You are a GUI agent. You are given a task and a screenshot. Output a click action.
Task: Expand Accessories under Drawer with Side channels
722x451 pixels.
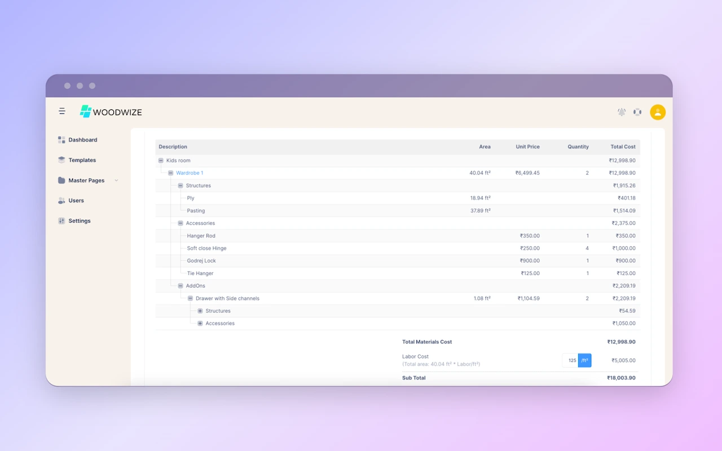(200, 323)
